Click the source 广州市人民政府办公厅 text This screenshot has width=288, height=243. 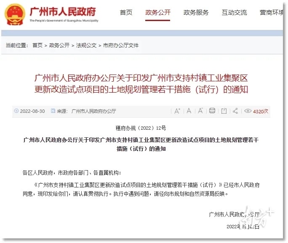pyautogui.click(x=93, y=111)
